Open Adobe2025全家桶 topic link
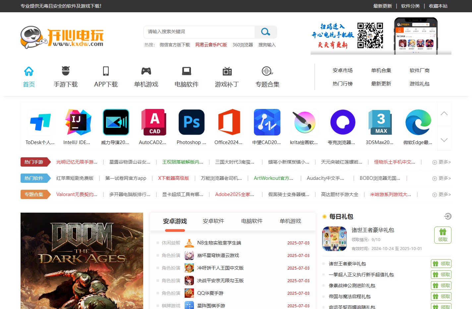This screenshot has width=472, height=309. (x=235, y=194)
